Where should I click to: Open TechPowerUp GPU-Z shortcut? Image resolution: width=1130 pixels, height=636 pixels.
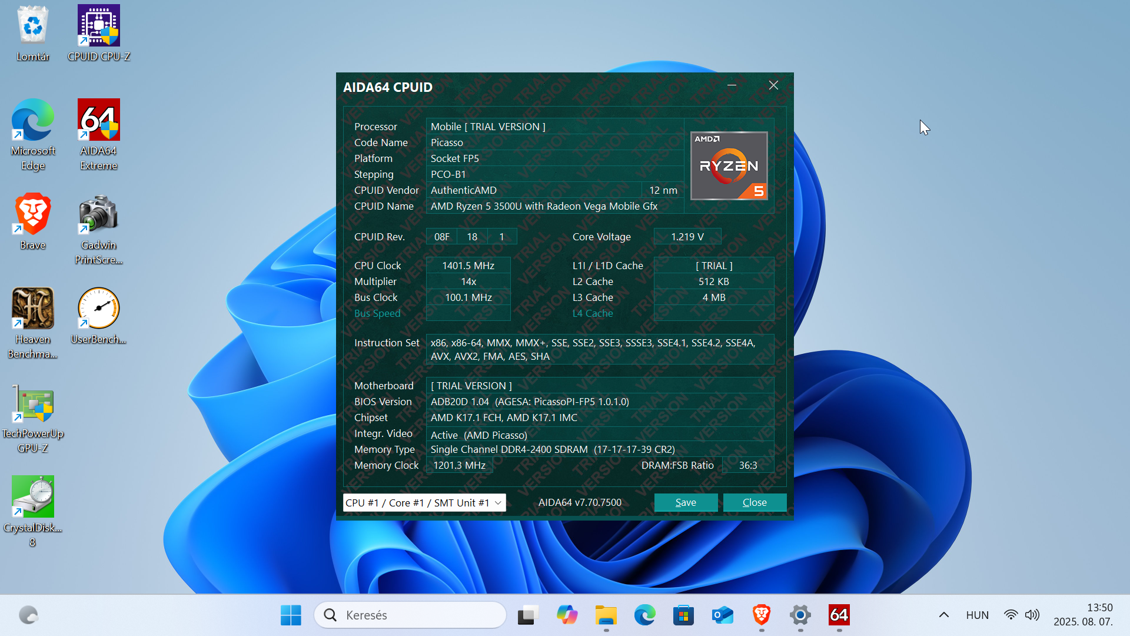point(33,418)
